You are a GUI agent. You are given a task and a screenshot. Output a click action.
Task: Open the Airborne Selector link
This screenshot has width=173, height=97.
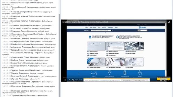pyautogui.click(x=94, y=51)
